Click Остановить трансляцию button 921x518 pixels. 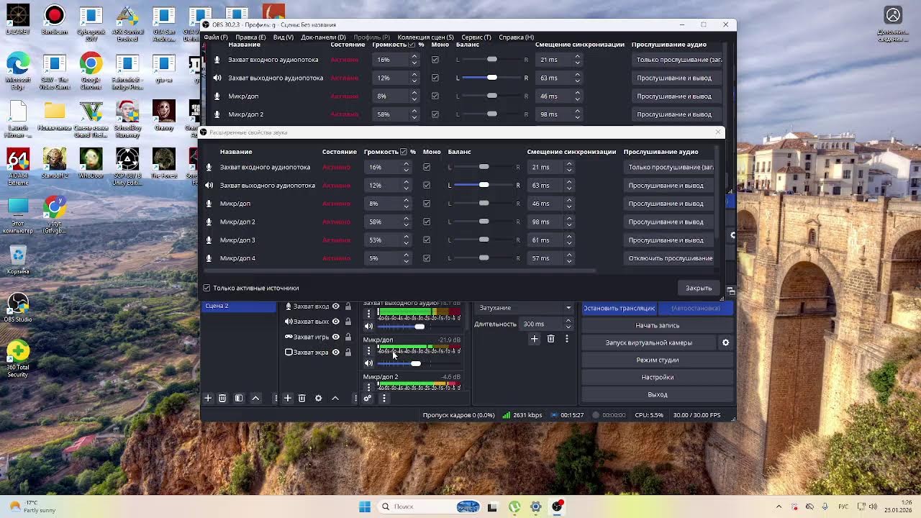pos(620,308)
